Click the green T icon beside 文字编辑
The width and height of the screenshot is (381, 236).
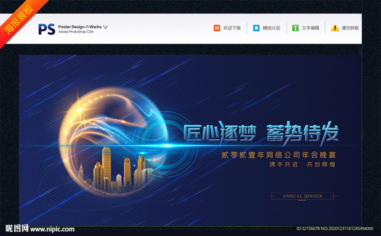tap(295, 28)
